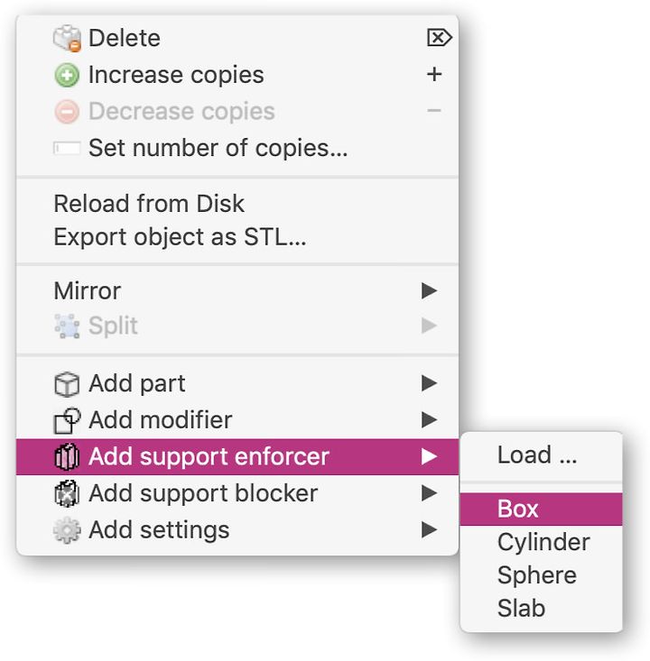Image resolution: width=650 pixels, height=661 pixels.
Task: Click the Set number of copies icon
Action: (x=67, y=149)
